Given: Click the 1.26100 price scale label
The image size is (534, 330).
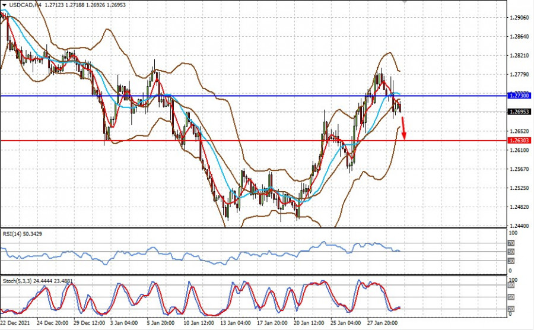Looking at the screenshot, I should coord(519,150).
